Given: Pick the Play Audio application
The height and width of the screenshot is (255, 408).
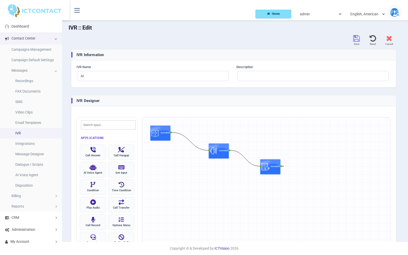Looking at the screenshot, I should (93, 205).
